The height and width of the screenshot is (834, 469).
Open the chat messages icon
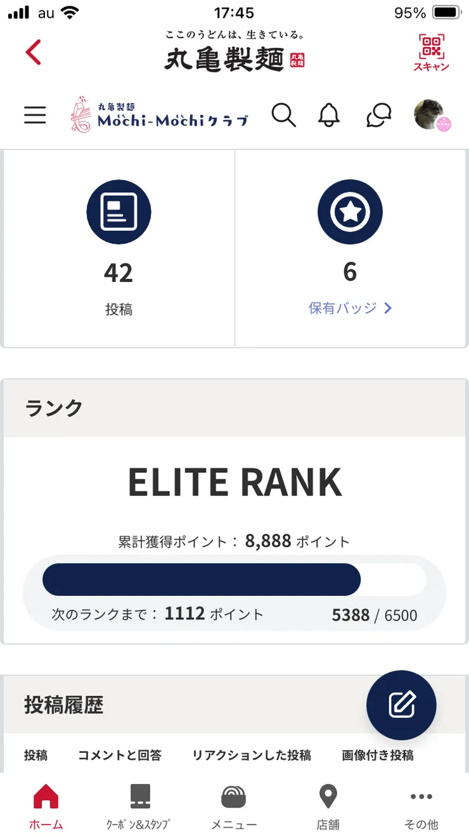(379, 115)
